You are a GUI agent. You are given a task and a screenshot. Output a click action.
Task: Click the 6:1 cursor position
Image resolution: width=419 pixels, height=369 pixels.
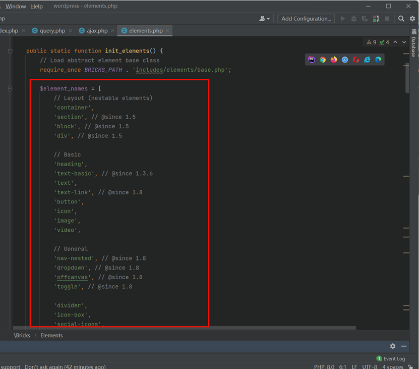click(x=343, y=366)
